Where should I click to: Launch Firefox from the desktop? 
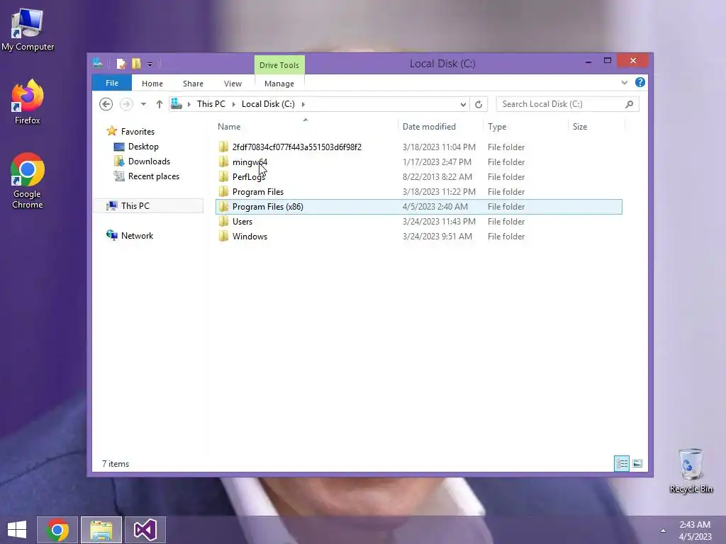point(28,102)
